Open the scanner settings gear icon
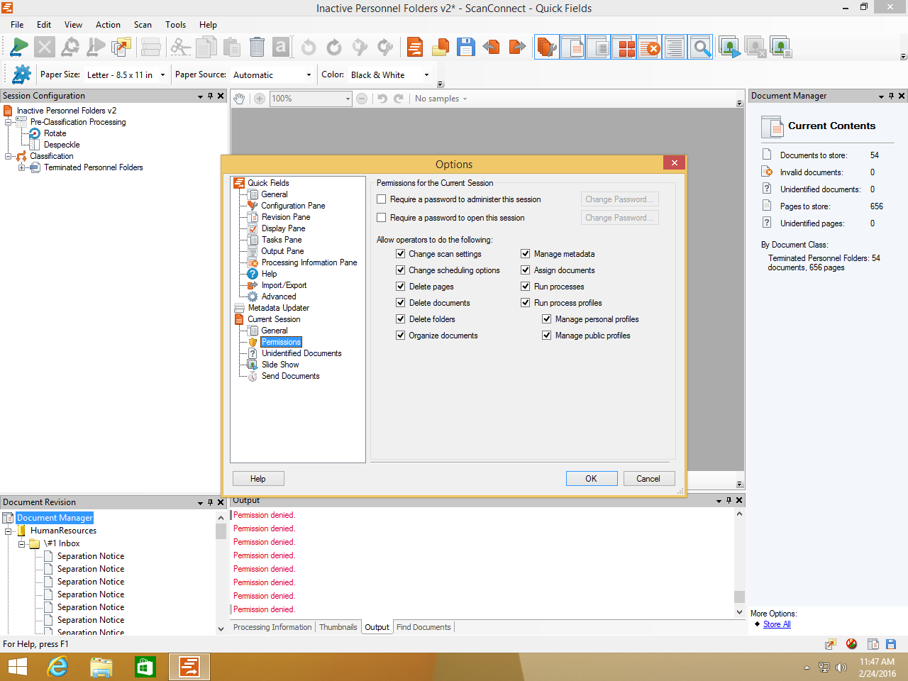Viewport: 908px width, 681px height. tap(22, 74)
